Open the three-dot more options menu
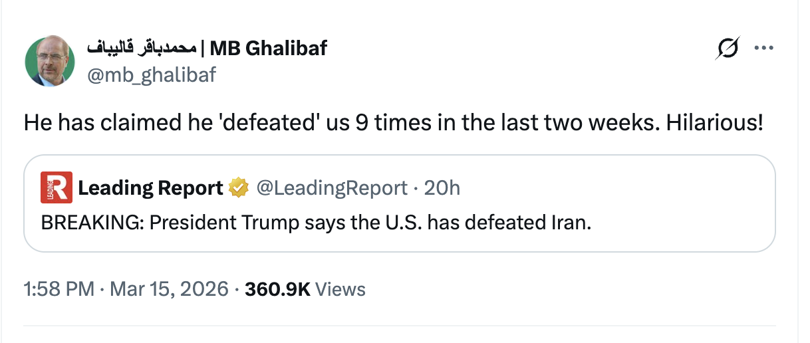Screen dimensions: 810x343 tap(763, 48)
